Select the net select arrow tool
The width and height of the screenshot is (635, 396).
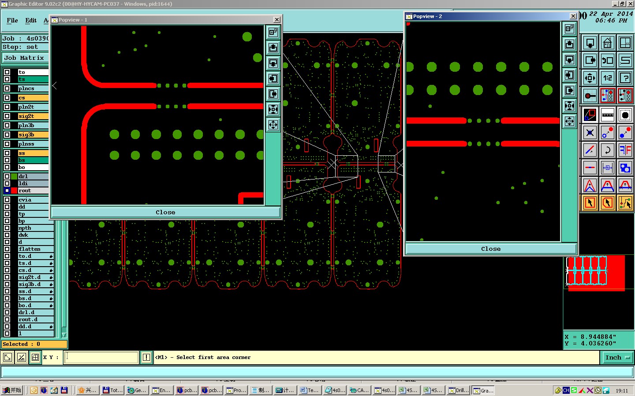tap(625, 203)
